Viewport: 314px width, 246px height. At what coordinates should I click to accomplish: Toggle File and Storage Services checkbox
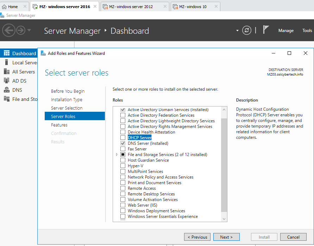pyautogui.click(x=123, y=154)
